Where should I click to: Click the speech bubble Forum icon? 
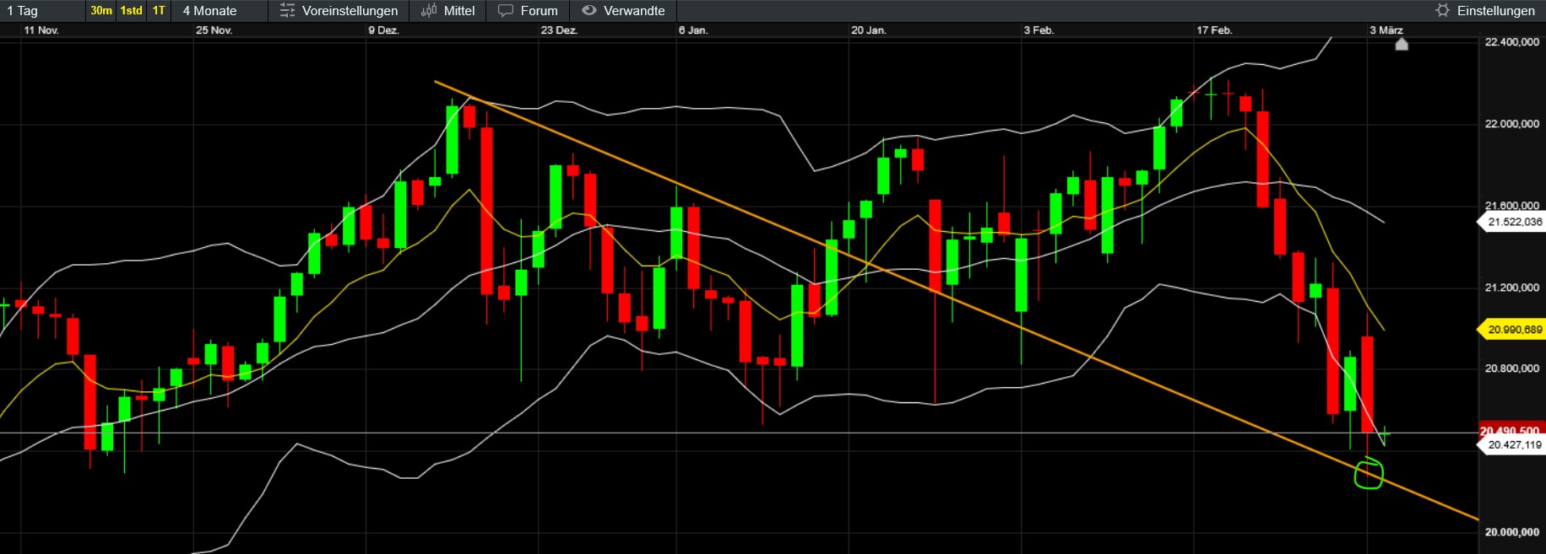[506, 11]
